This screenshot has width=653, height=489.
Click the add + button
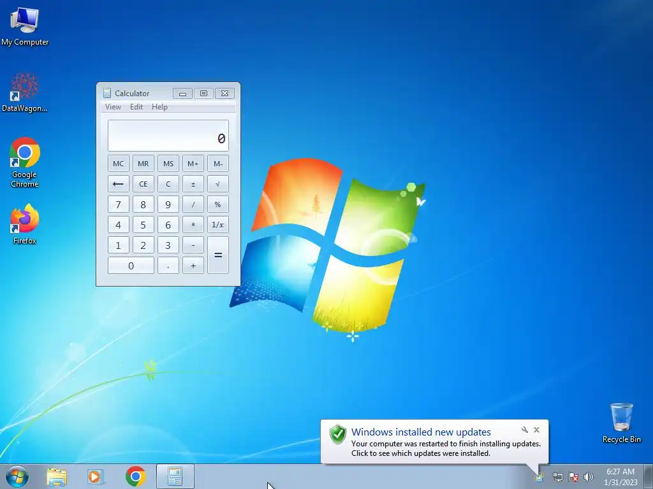(x=193, y=266)
